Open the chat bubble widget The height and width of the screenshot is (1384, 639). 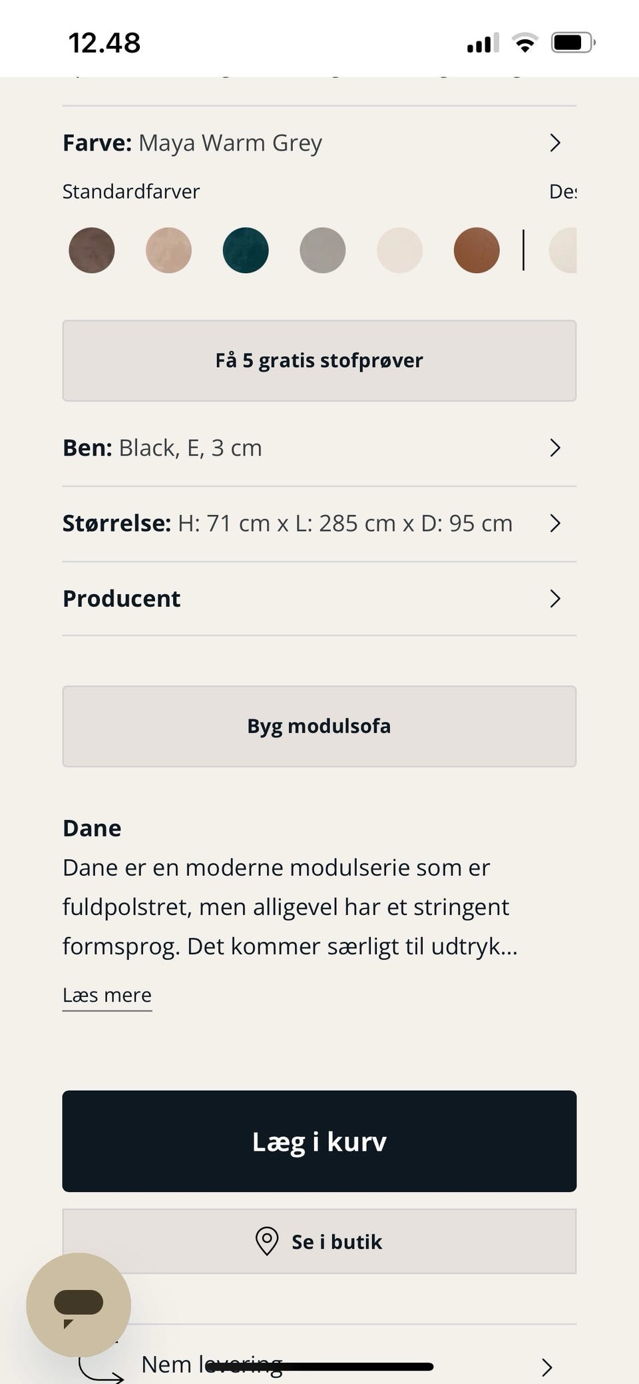[79, 1304]
